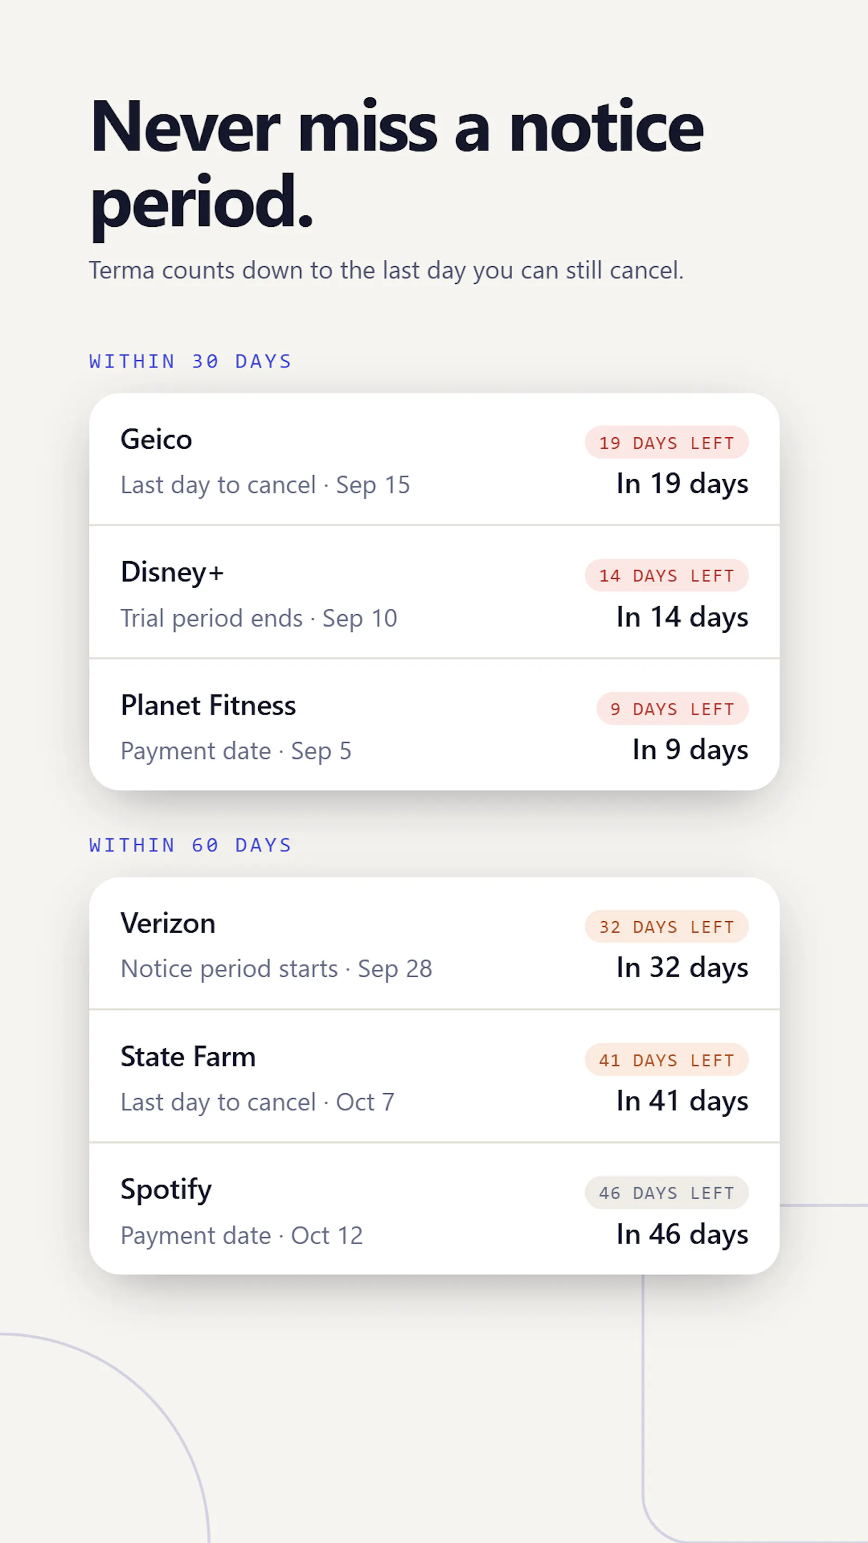Open the Spotify payment entry
Image resolution: width=868 pixels, height=1543 pixels.
(x=433, y=1209)
